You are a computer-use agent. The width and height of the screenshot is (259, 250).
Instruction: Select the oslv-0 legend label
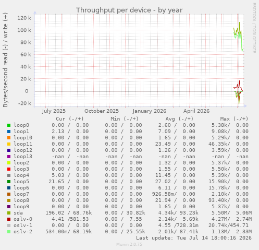pyautogui.click(x=23, y=219)
